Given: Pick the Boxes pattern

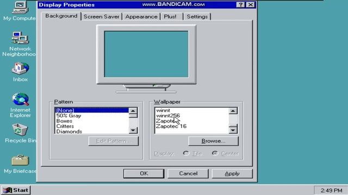Looking at the screenshot, I should coord(92,121).
